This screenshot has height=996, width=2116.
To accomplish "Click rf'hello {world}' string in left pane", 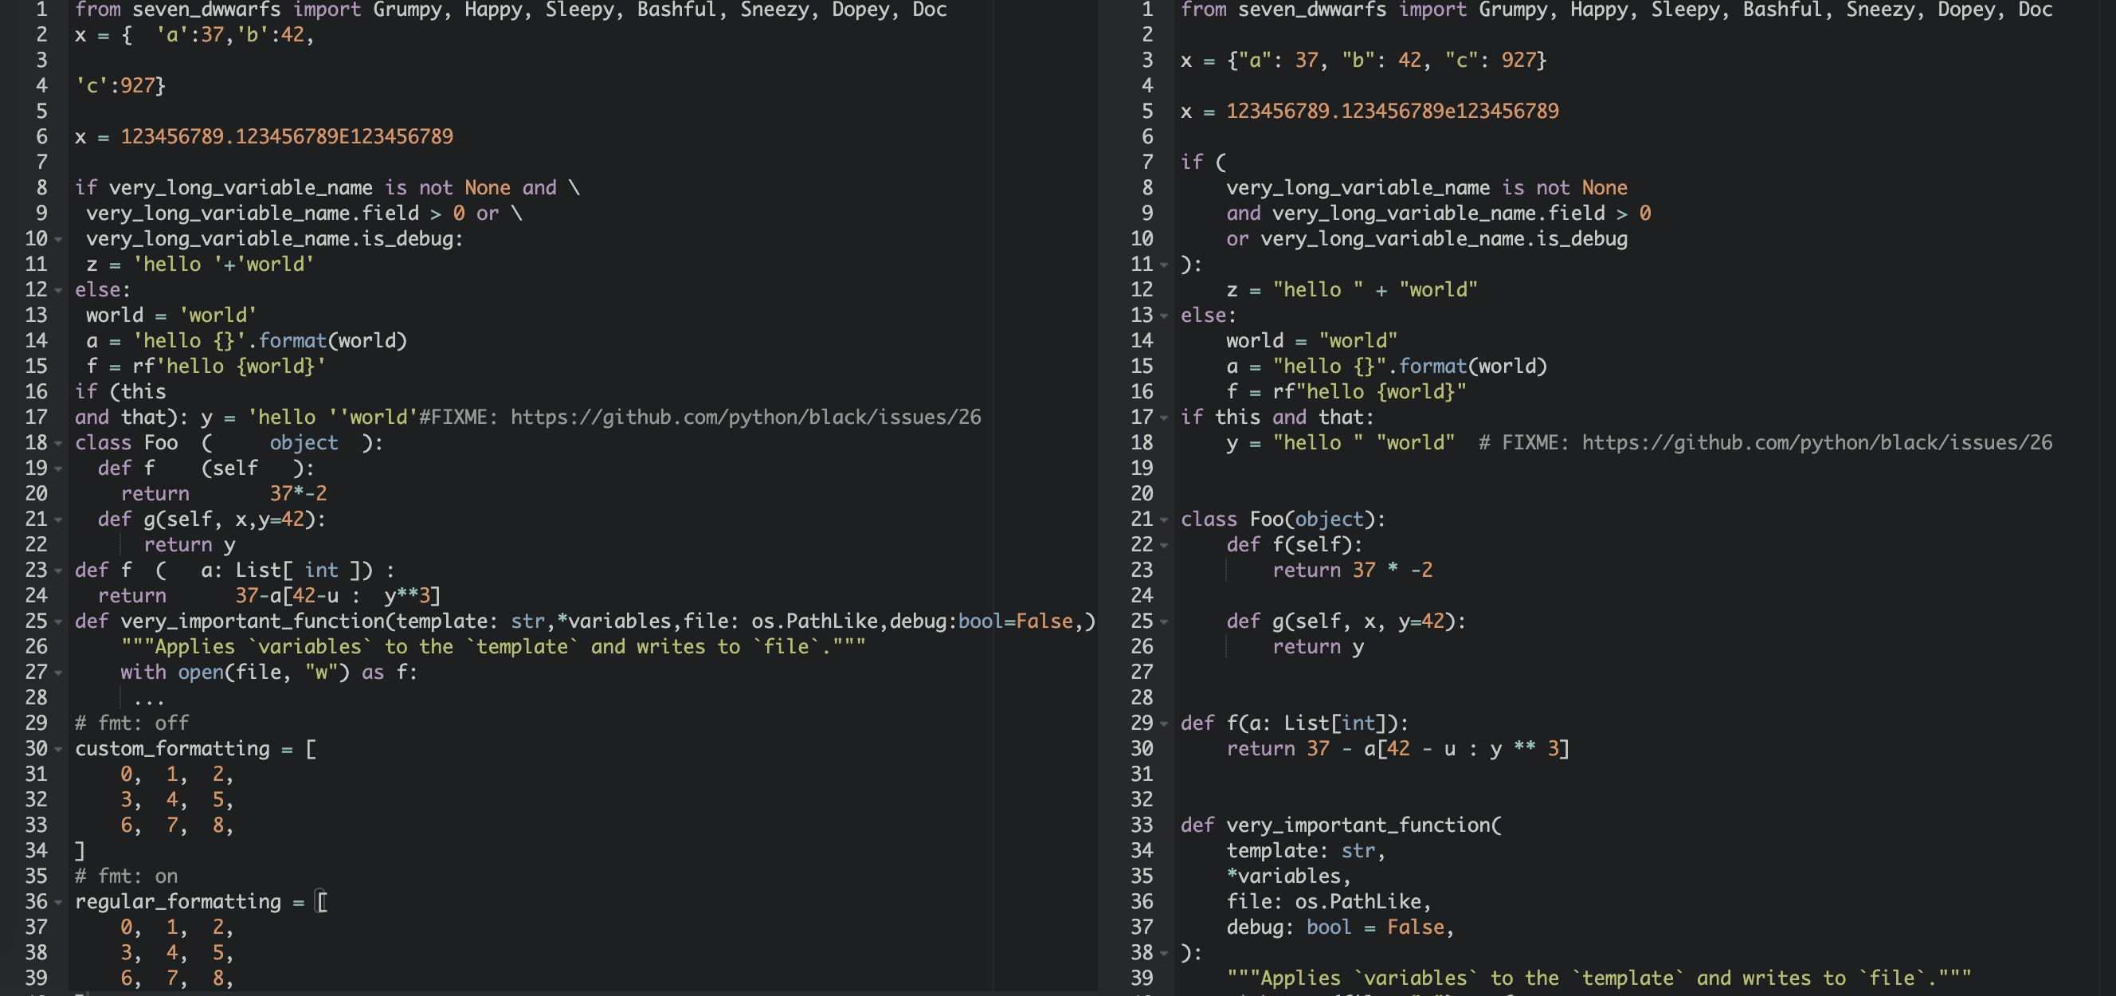I will (x=229, y=367).
